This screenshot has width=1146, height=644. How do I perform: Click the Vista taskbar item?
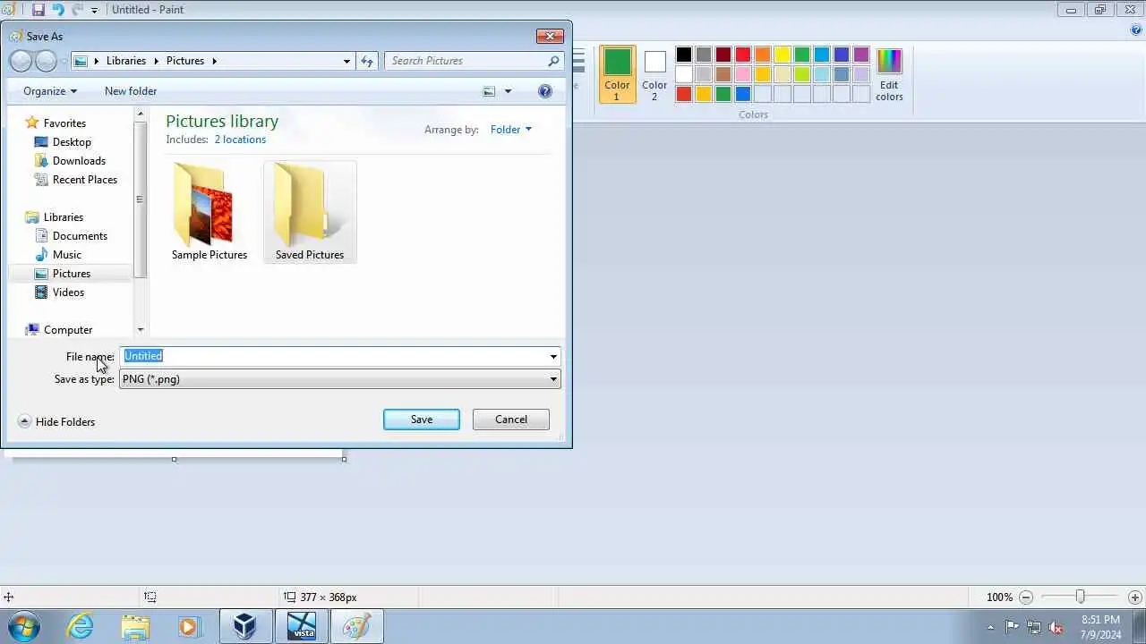tap(302, 627)
